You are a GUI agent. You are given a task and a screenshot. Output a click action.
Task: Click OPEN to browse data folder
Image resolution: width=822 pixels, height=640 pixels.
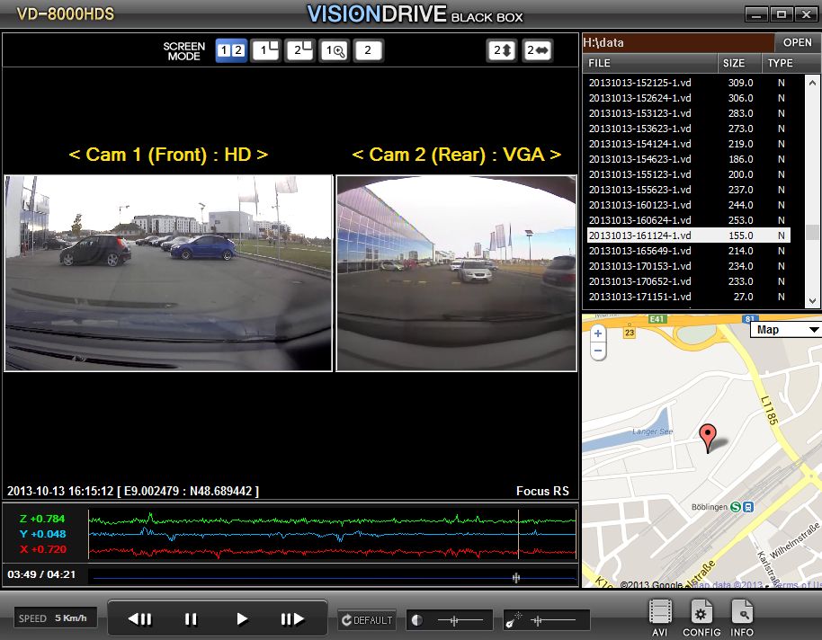coord(798,42)
